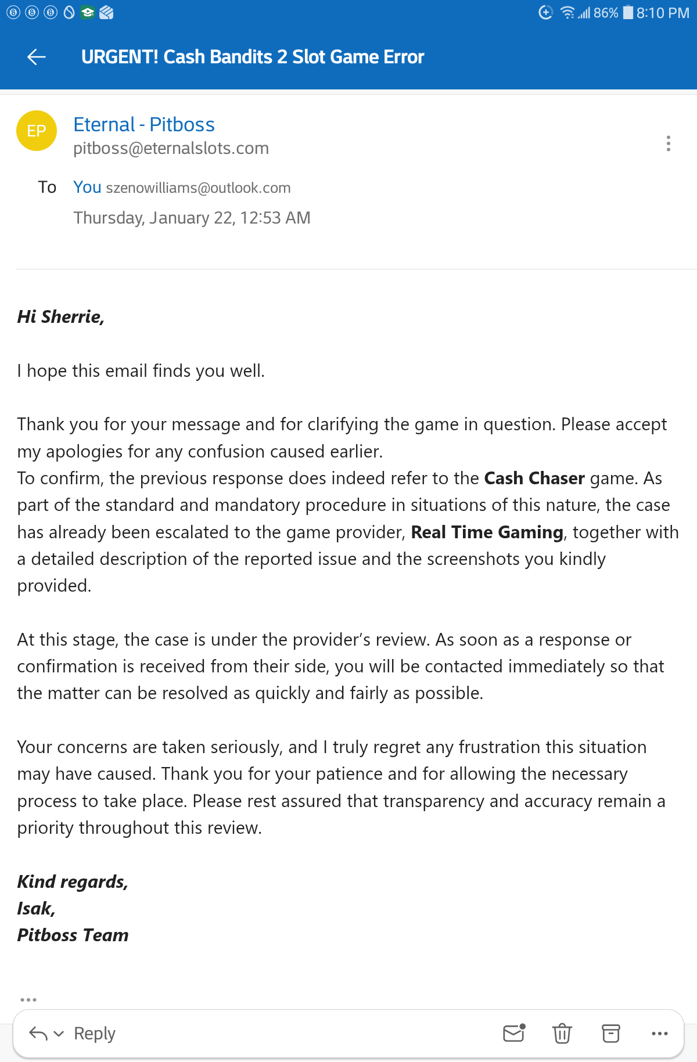Open sender name Eternal - Pitboss
This screenshot has height=1062, width=697.
(x=144, y=124)
